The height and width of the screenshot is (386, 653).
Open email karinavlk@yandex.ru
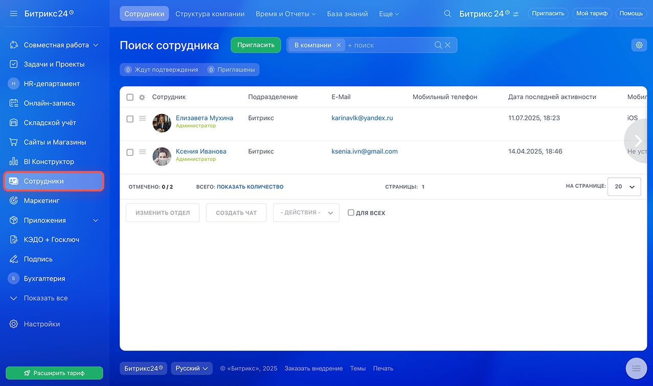point(362,118)
